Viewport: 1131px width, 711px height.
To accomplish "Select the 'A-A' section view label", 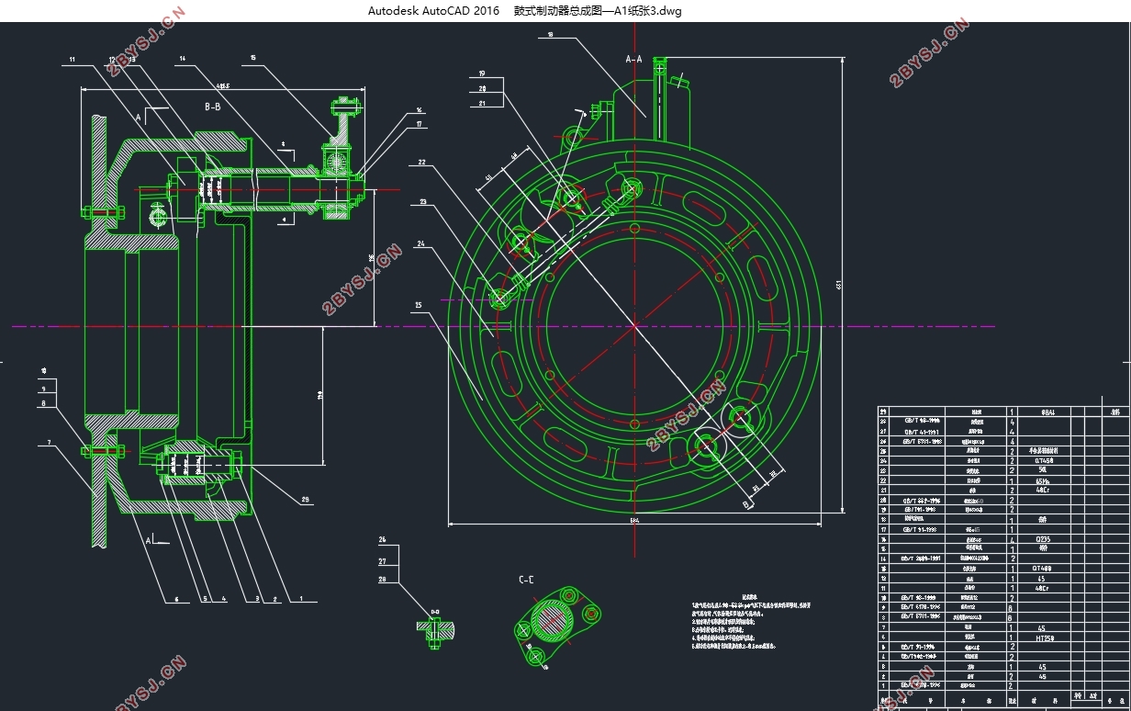I will click(634, 59).
